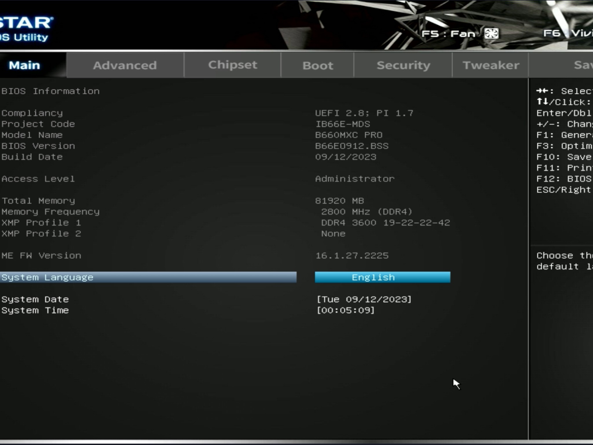Viewport: 593px width, 445px height.
Task: Open the Chipset tab
Action: pos(233,65)
